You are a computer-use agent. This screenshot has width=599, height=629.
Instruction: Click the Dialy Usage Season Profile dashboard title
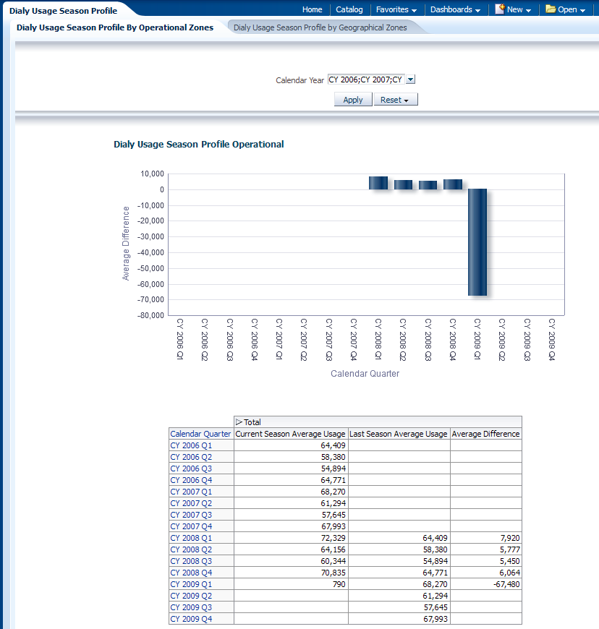(64, 11)
